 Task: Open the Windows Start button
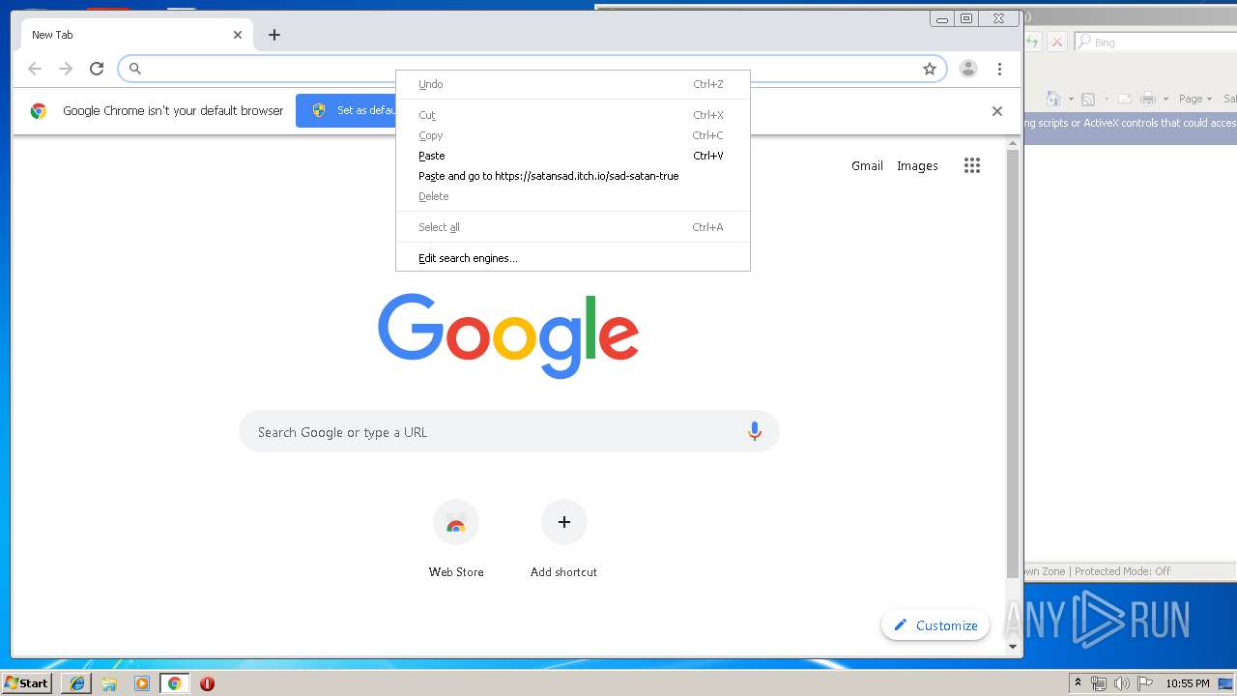click(27, 683)
